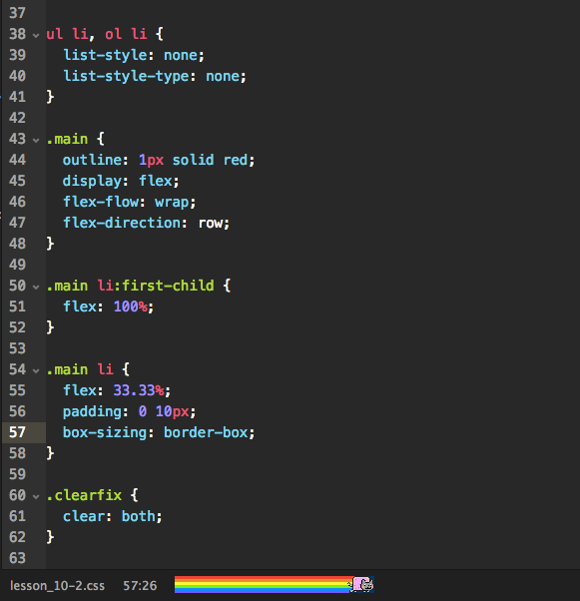Click the lesson_10-2.css file name in status bar
Image resolution: width=580 pixels, height=601 pixels.
(57, 586)
